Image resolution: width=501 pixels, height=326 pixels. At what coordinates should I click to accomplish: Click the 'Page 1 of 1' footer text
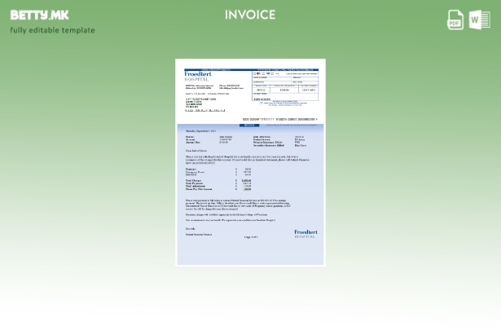pos(250,237)
